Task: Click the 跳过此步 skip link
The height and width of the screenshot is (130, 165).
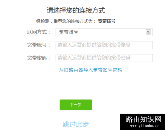Action: (x=76, y=124)
